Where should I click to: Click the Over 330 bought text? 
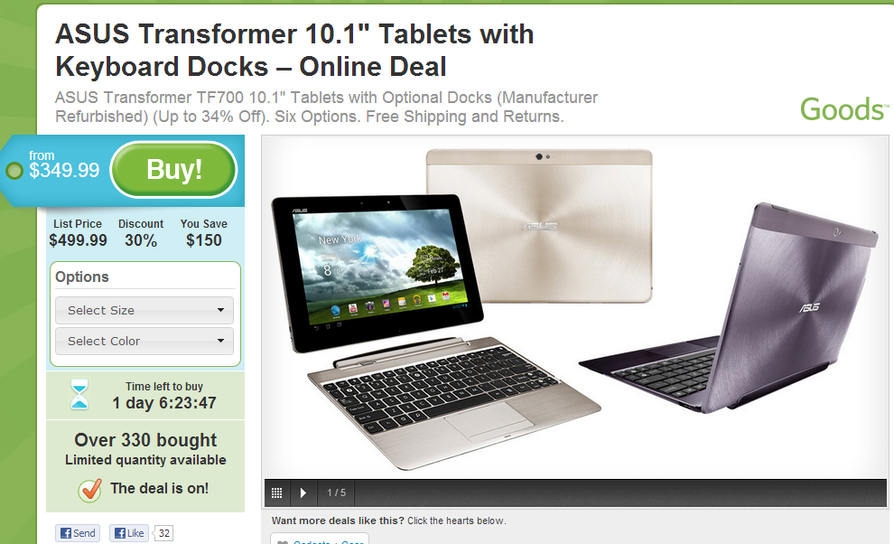(145, 440)
